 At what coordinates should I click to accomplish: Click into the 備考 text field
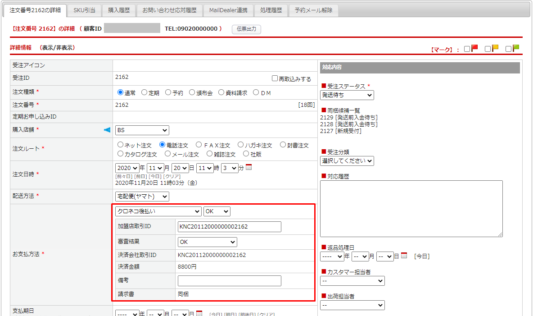(229, 281)
